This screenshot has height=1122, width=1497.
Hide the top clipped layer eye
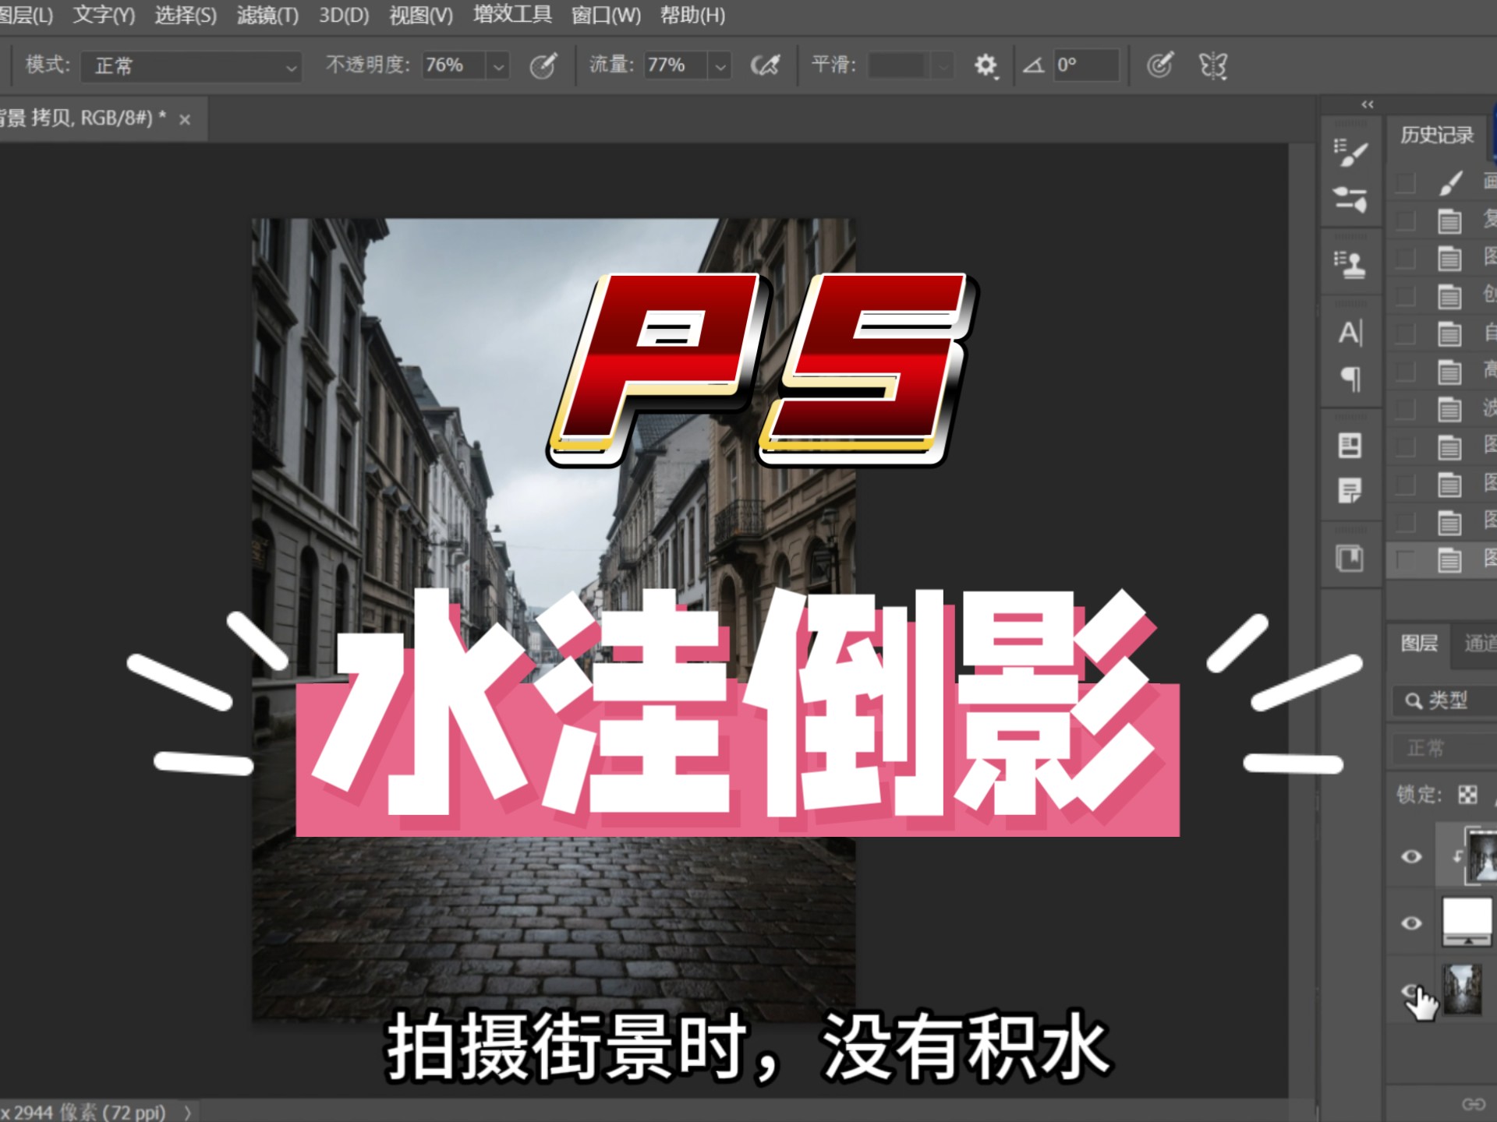[x=1411, y=857]
